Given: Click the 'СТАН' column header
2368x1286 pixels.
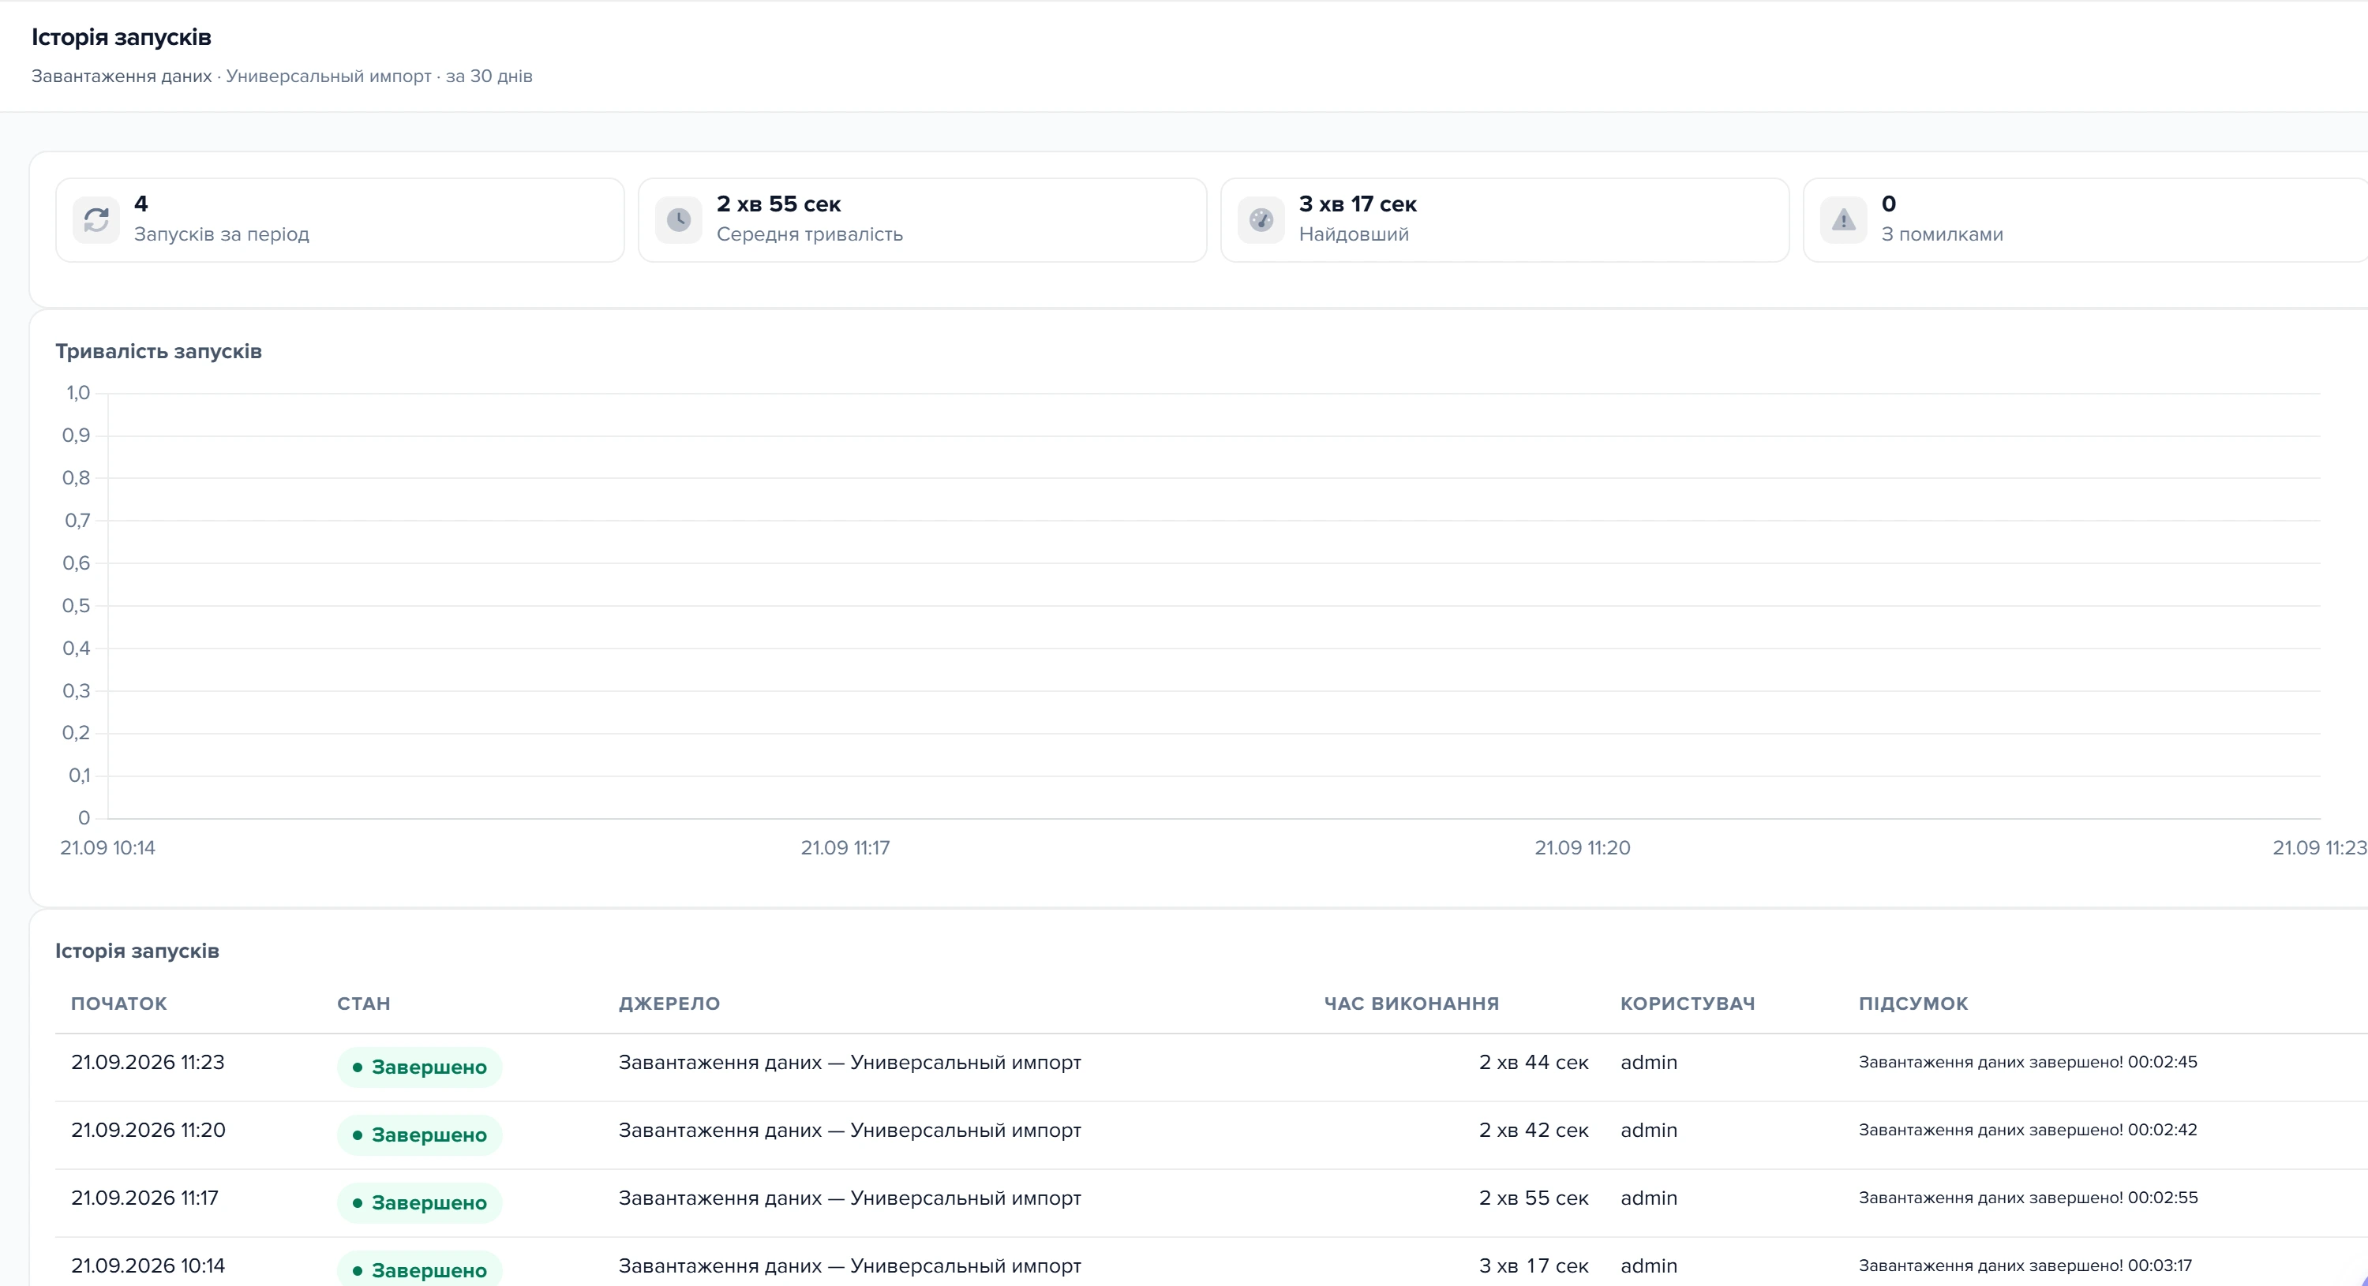Looking at the screenshot, I should [x=363, y=1003].
